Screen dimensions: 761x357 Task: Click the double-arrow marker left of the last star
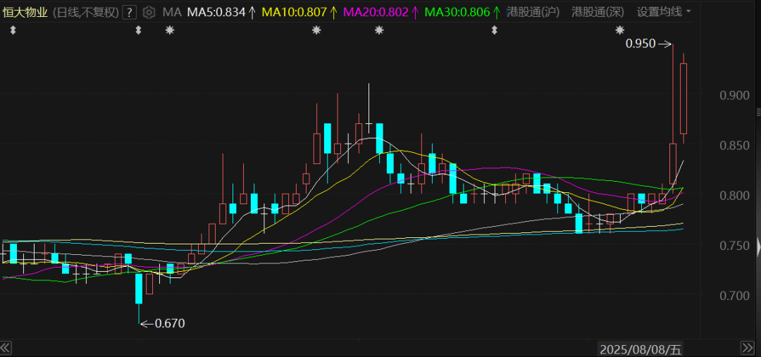click(x=495, y=30)
